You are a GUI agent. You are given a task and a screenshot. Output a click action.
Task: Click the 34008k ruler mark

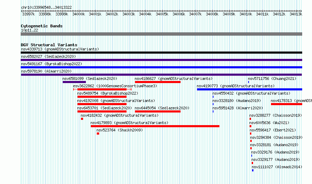[212, 14]
